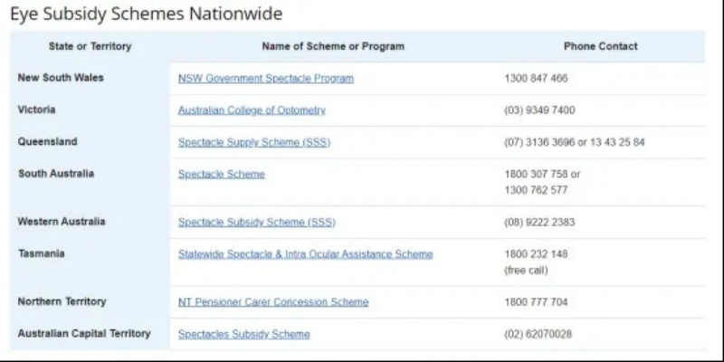Click phone number 1300 847 466
The height and width of the screenshot is (362, 724).
536,79
